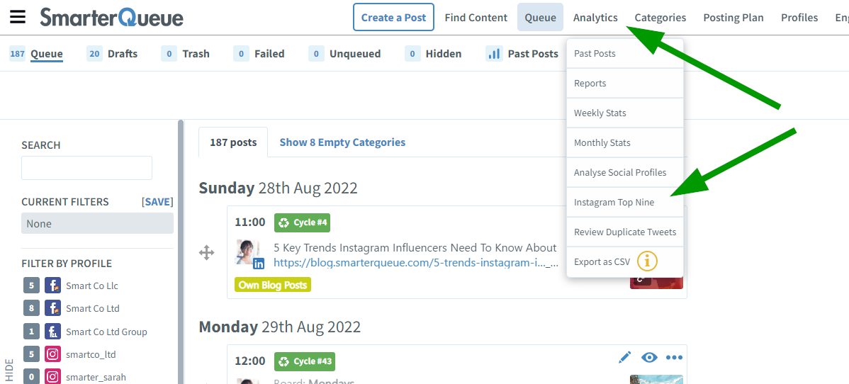Click the Monday 29th Aug 2022 heading
The width and height of the screenshot is (849, 384).
click(x=279, y=327)
